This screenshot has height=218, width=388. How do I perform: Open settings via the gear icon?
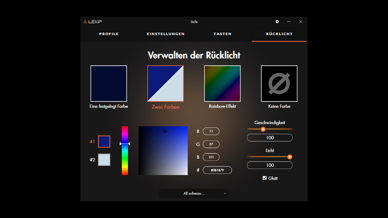[277, 22]
